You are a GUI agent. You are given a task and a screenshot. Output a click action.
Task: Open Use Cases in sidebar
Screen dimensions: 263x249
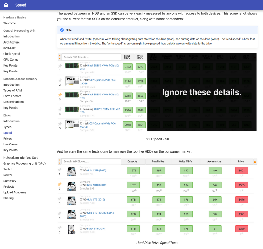click(x=10, y=144)
